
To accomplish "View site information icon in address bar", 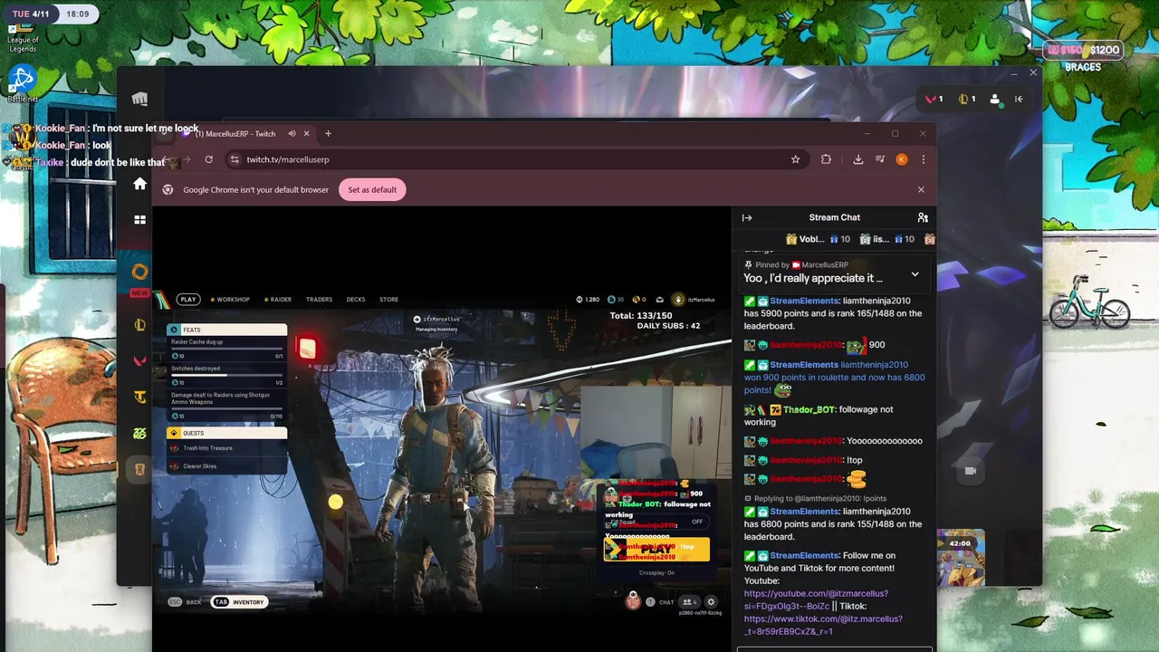I will (x=235, y=159).
